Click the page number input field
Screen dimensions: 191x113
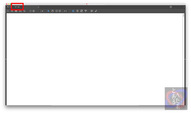38,11
